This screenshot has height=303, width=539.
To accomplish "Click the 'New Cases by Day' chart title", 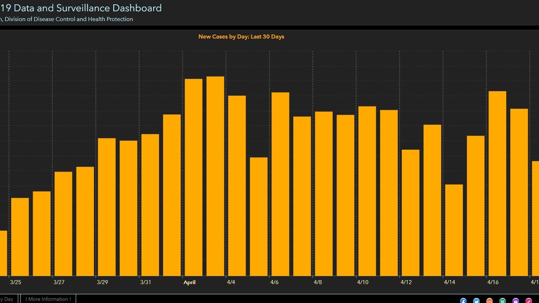I will [241, 37].
